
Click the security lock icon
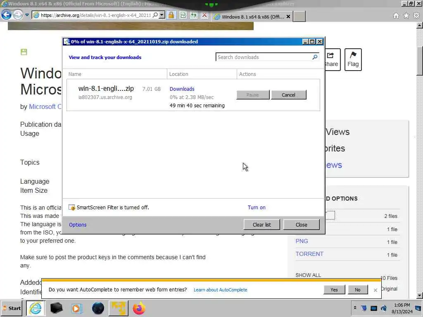pyautogui.click(x=171, y=15)
